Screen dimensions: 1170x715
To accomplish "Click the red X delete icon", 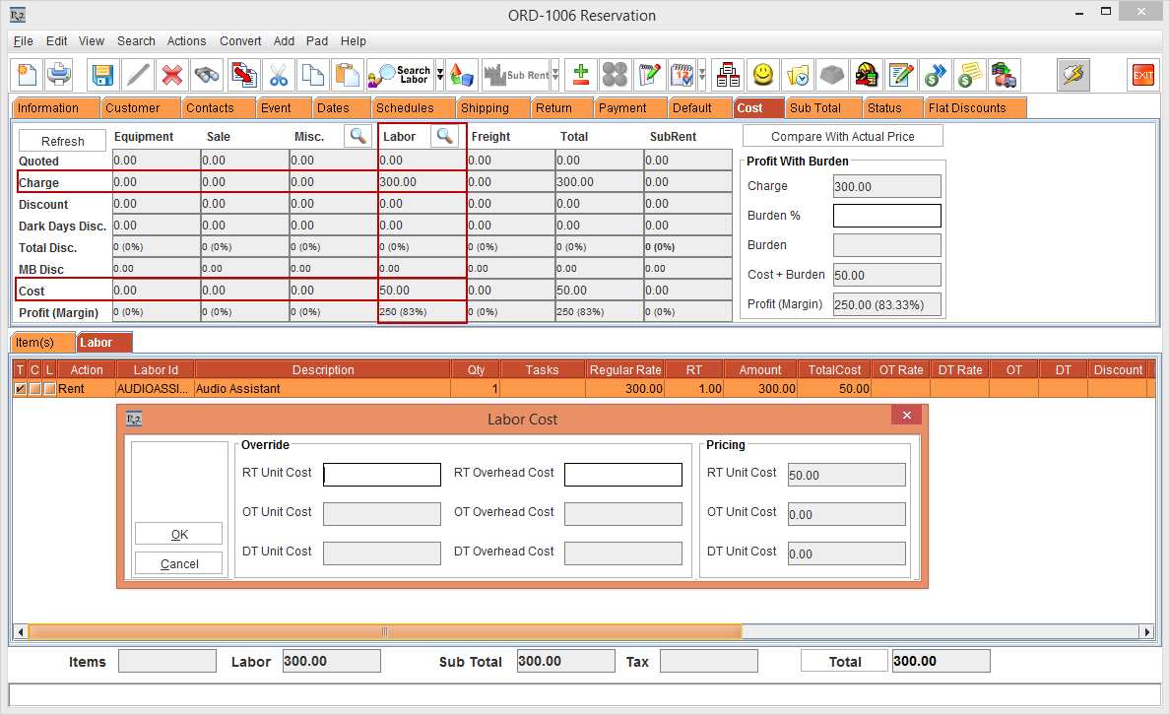I will (172, 75).
